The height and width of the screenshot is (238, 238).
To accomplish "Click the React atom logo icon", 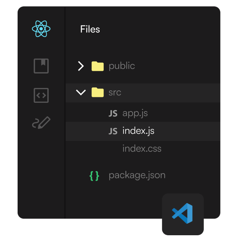I will point(41,29).
